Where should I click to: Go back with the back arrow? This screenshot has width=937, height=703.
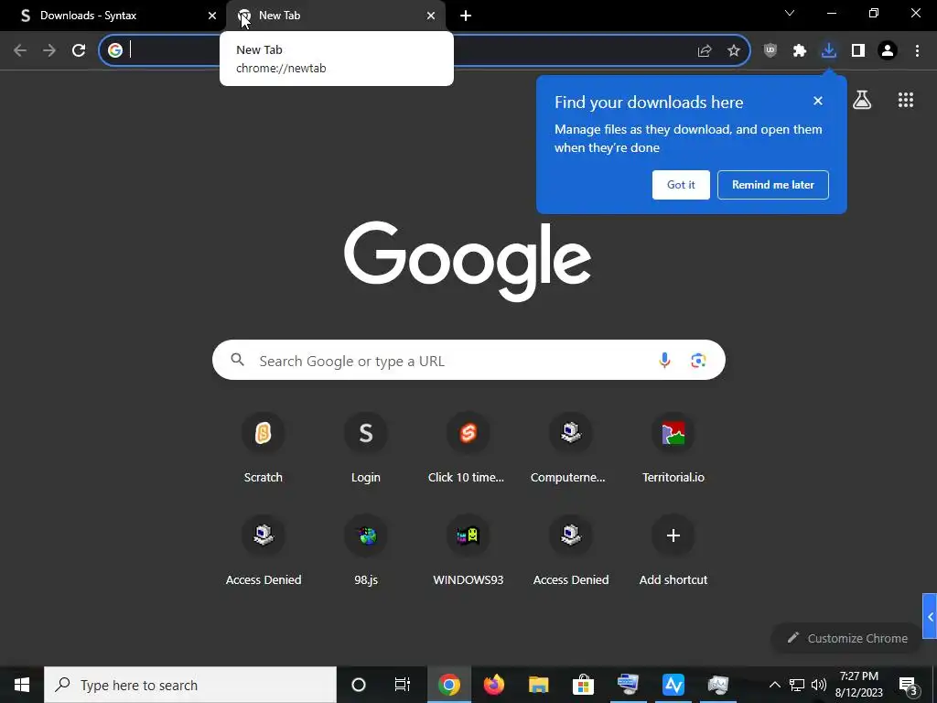(x=20, y=50)
